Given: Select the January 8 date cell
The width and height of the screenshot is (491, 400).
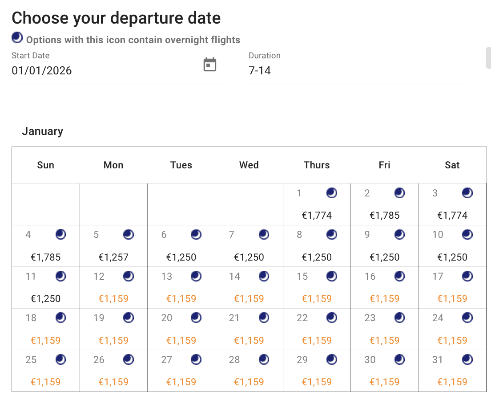Looking at the screenshot, I should pyautogui.click(x=317, y=246).
